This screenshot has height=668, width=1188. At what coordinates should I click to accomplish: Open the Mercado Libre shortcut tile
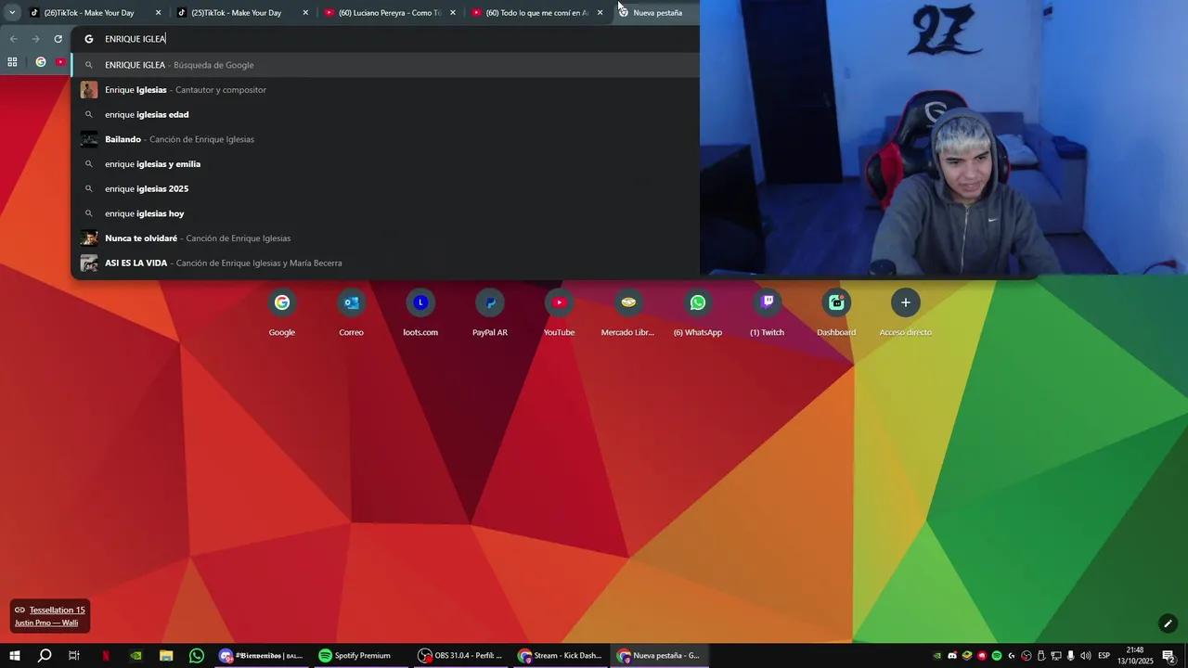click(628, 313)
